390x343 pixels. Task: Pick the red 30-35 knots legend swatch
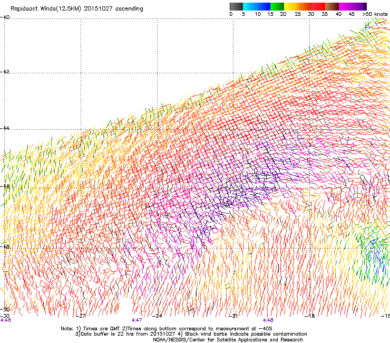coord(318,6)
